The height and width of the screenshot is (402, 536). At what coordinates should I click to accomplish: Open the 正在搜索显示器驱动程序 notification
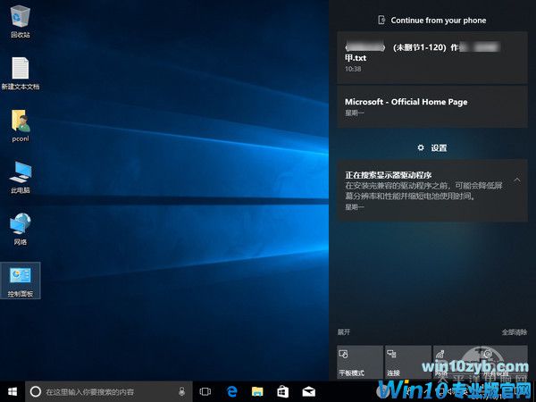point(432,191)
